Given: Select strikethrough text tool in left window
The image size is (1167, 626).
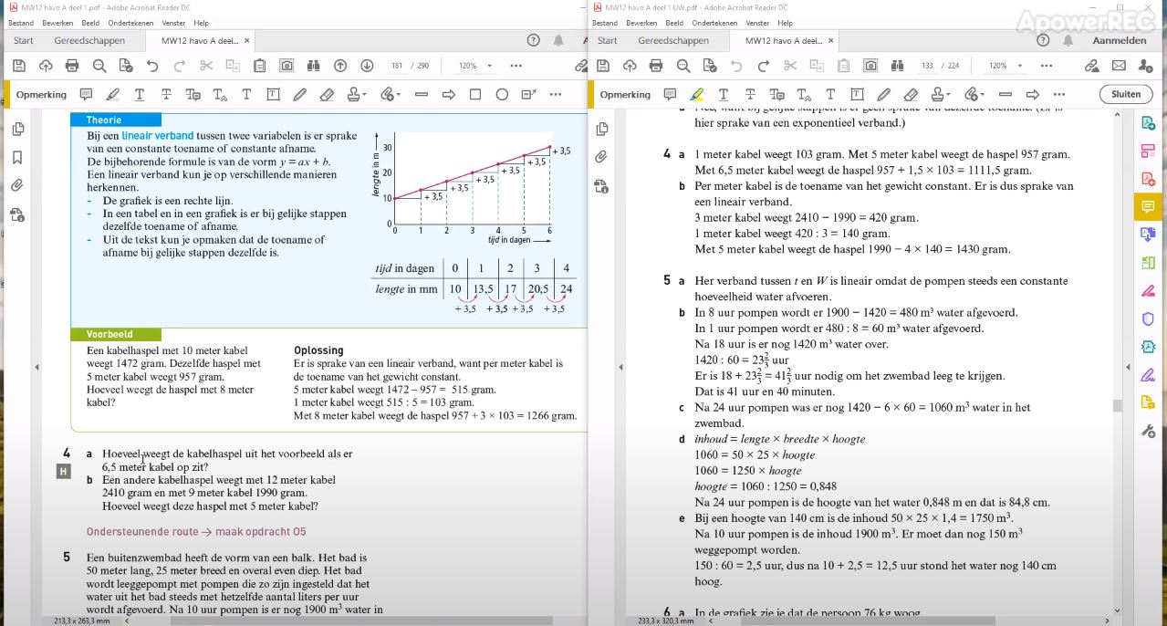Looking at the screenshot, I should pos(166,94).
